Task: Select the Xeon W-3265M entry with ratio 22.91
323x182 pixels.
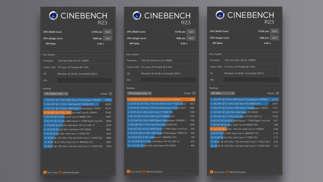Action: click(244, 104)
